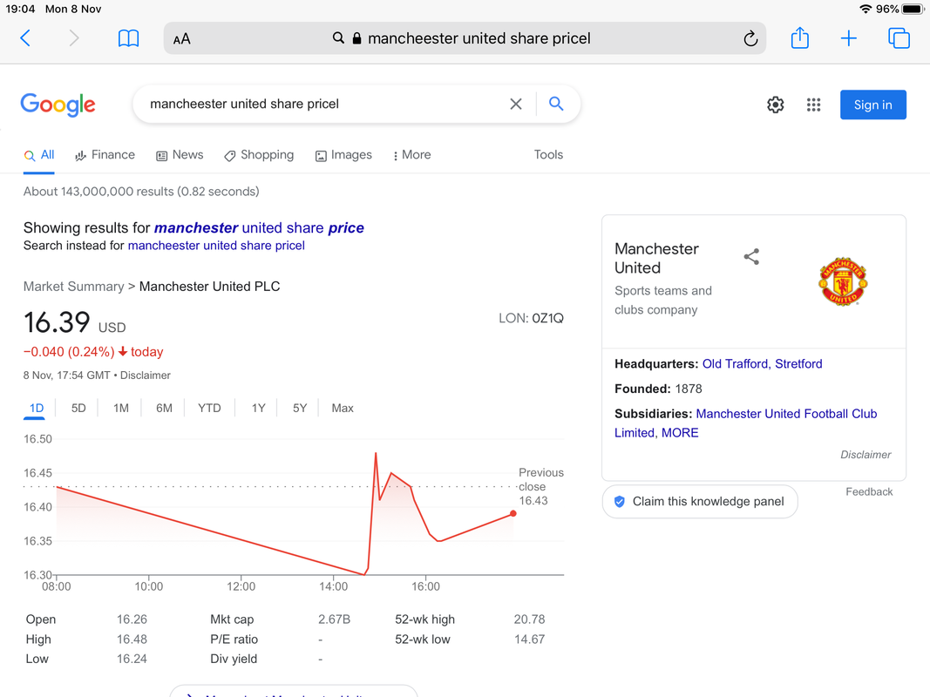Viewport: 930px width, 697px height.
Task: Click the 52-wk low value 14.67
Action: pyautogui.click(x=529, y=639)
